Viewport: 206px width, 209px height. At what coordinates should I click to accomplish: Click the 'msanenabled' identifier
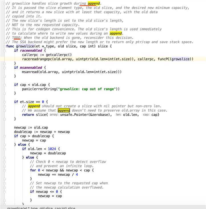point(31,68)
